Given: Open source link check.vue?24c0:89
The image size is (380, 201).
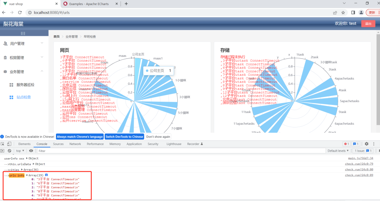Looking at the screenshot, I should [359, 175].
